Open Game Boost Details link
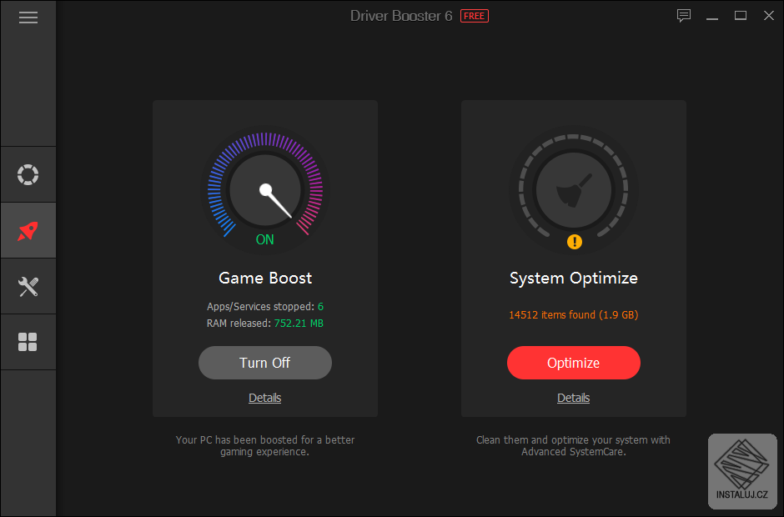784x517 pixels. (265, 398)
